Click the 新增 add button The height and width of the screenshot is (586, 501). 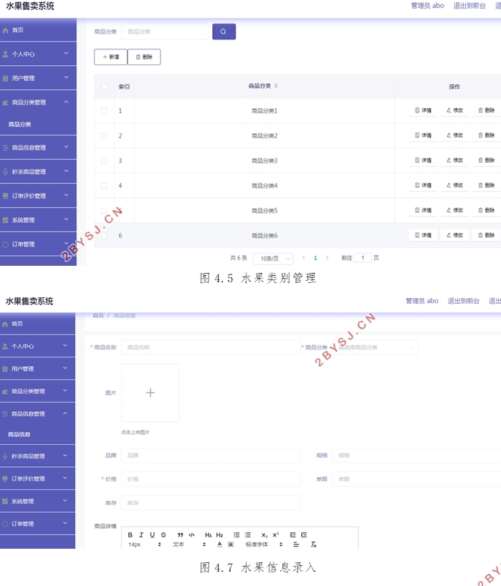[110, 57]
